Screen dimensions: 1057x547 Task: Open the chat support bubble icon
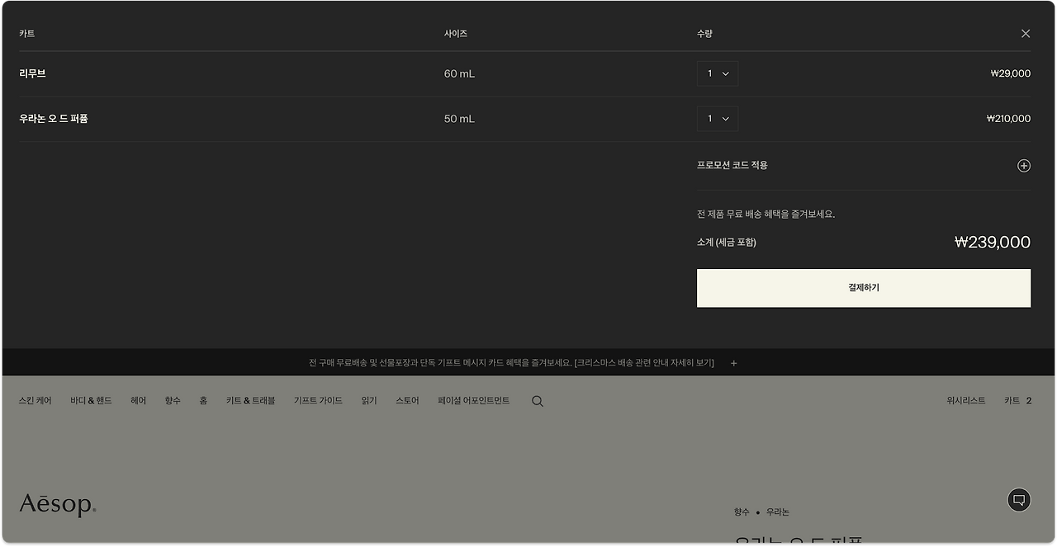(1018, 499)
